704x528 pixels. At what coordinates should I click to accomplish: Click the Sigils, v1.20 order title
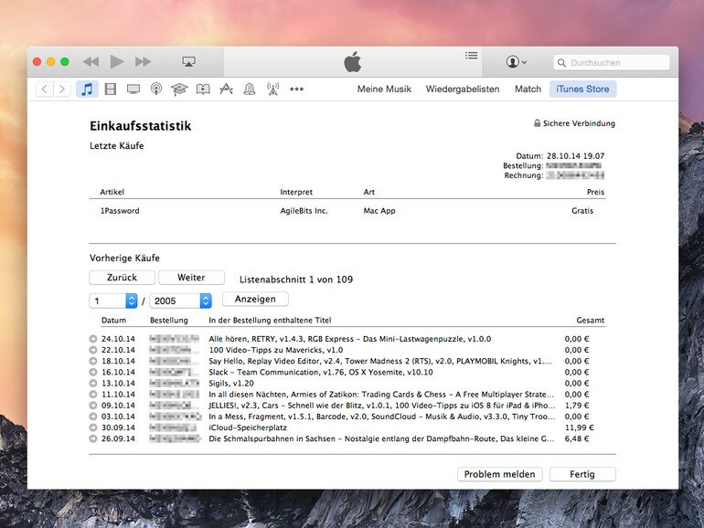(x=231, y=384)
